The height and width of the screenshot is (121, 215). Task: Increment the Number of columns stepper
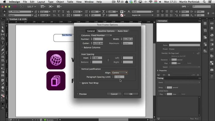[91, 38]
